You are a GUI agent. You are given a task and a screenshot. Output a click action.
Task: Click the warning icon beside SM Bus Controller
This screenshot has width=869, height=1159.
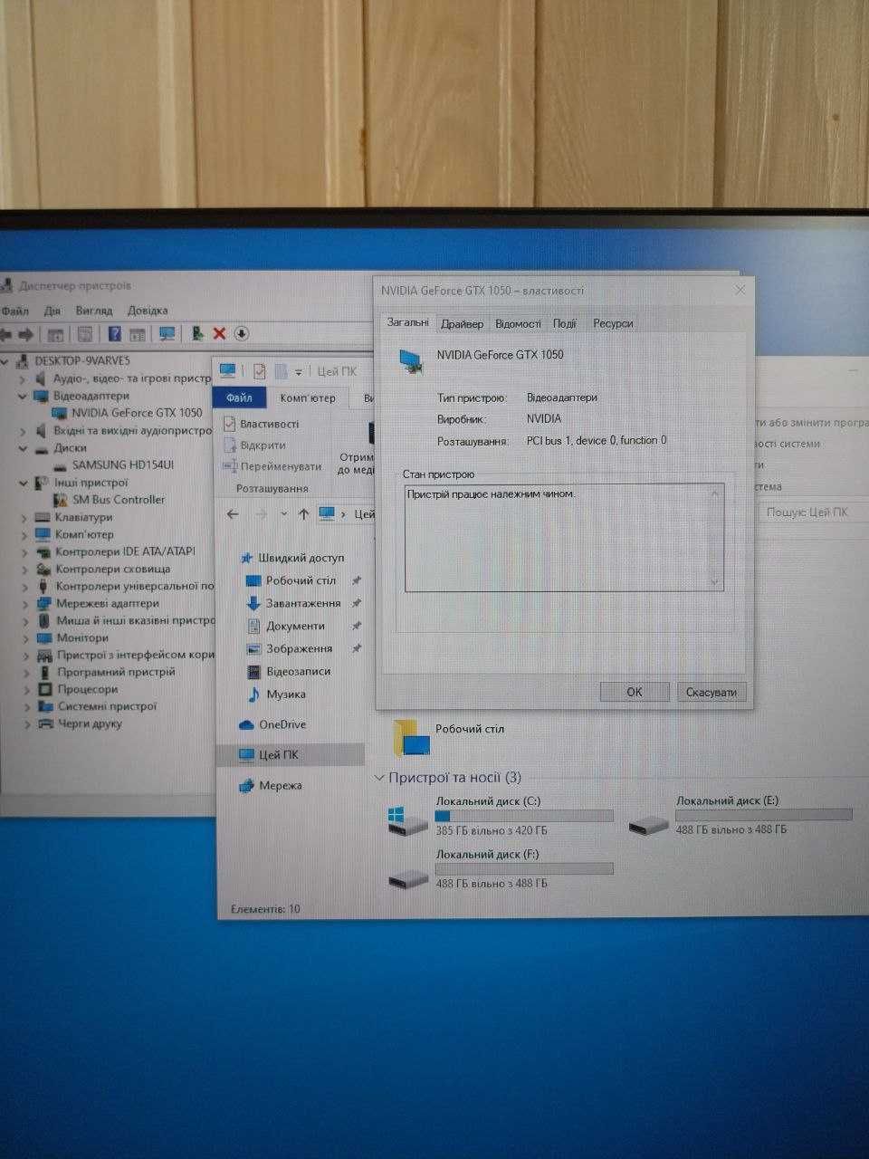(62, 500)
